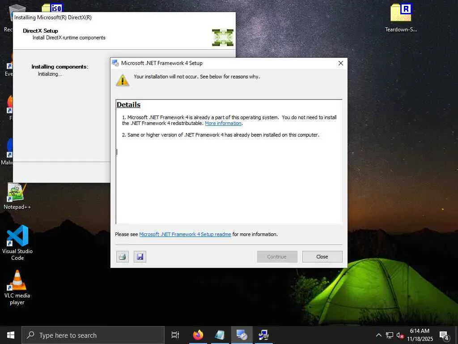Screen dimensions: 458x344
Task: Select the iso folder icon on the desktop
Action: (52, 8)
